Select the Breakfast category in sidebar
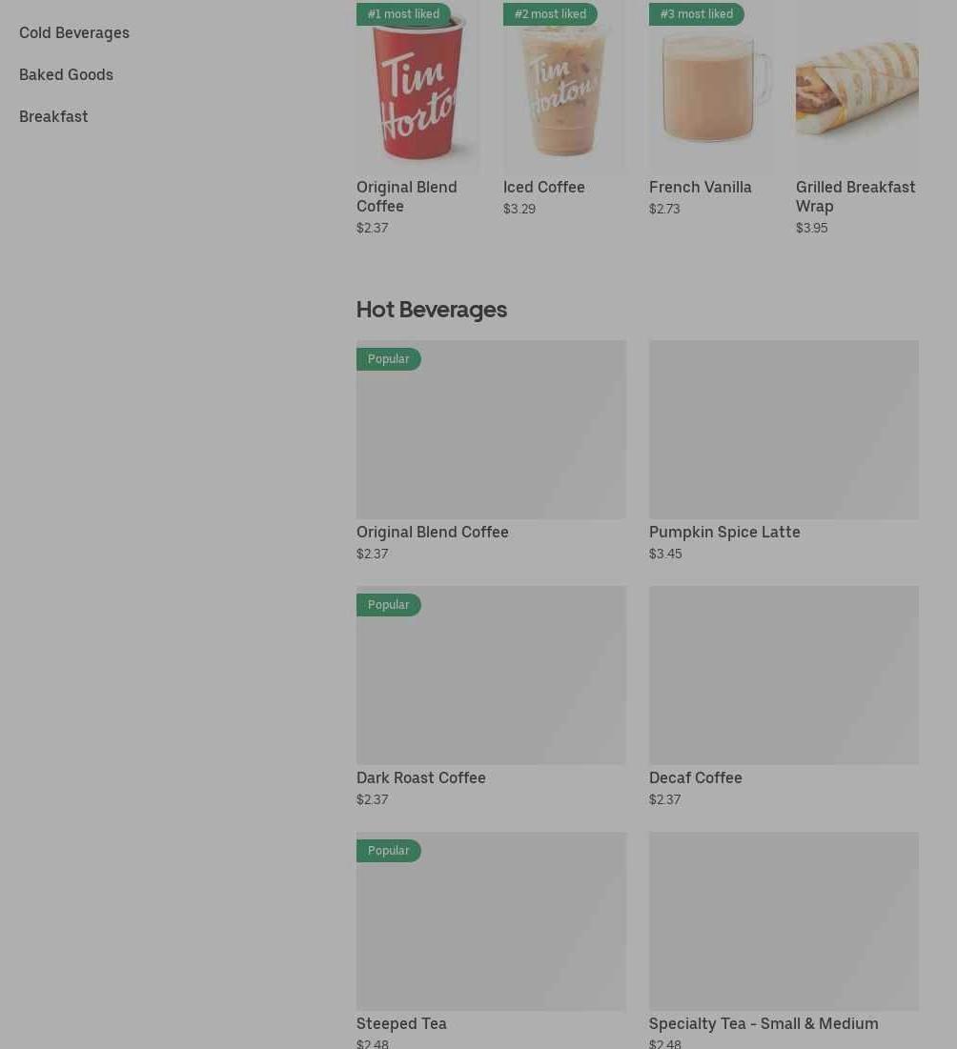957x1049 pixels. point(53,116)
